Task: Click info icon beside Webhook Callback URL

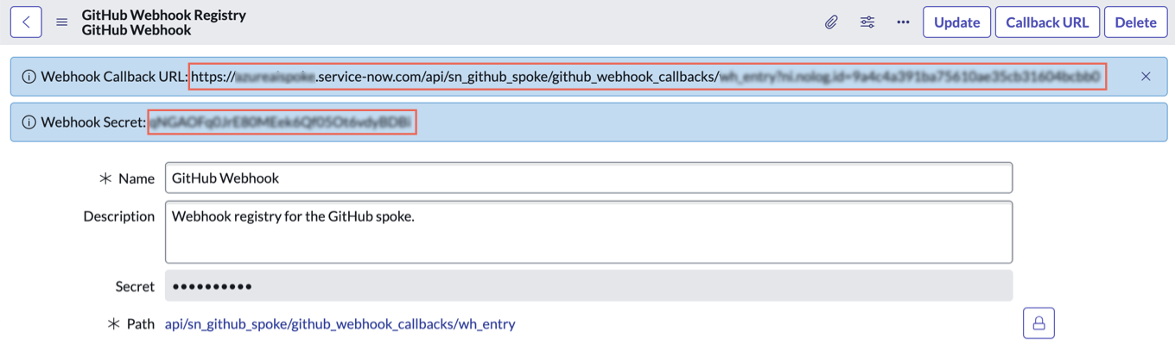Action: [x=29, y=77]
